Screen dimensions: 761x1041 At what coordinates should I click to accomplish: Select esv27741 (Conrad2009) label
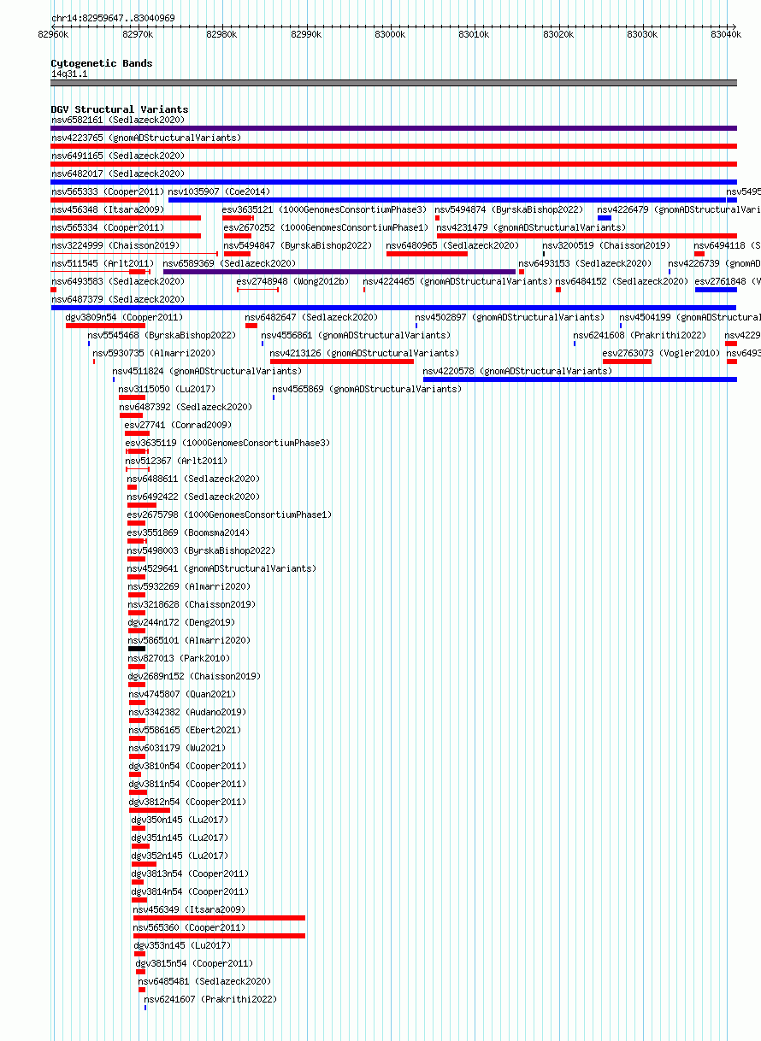pyautogui.click(x=178, y=425)
